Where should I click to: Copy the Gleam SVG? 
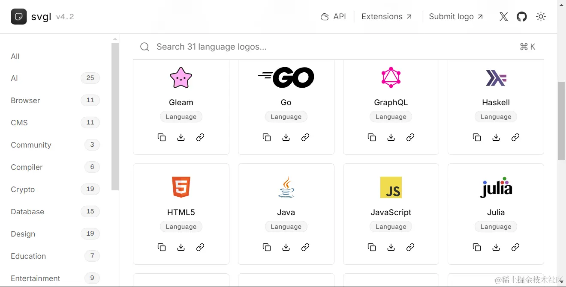[x=162, y=137]
